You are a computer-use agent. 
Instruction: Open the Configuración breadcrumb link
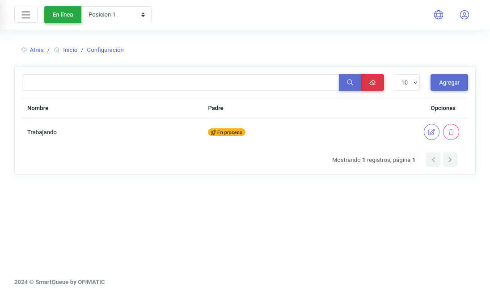(106, 50)
